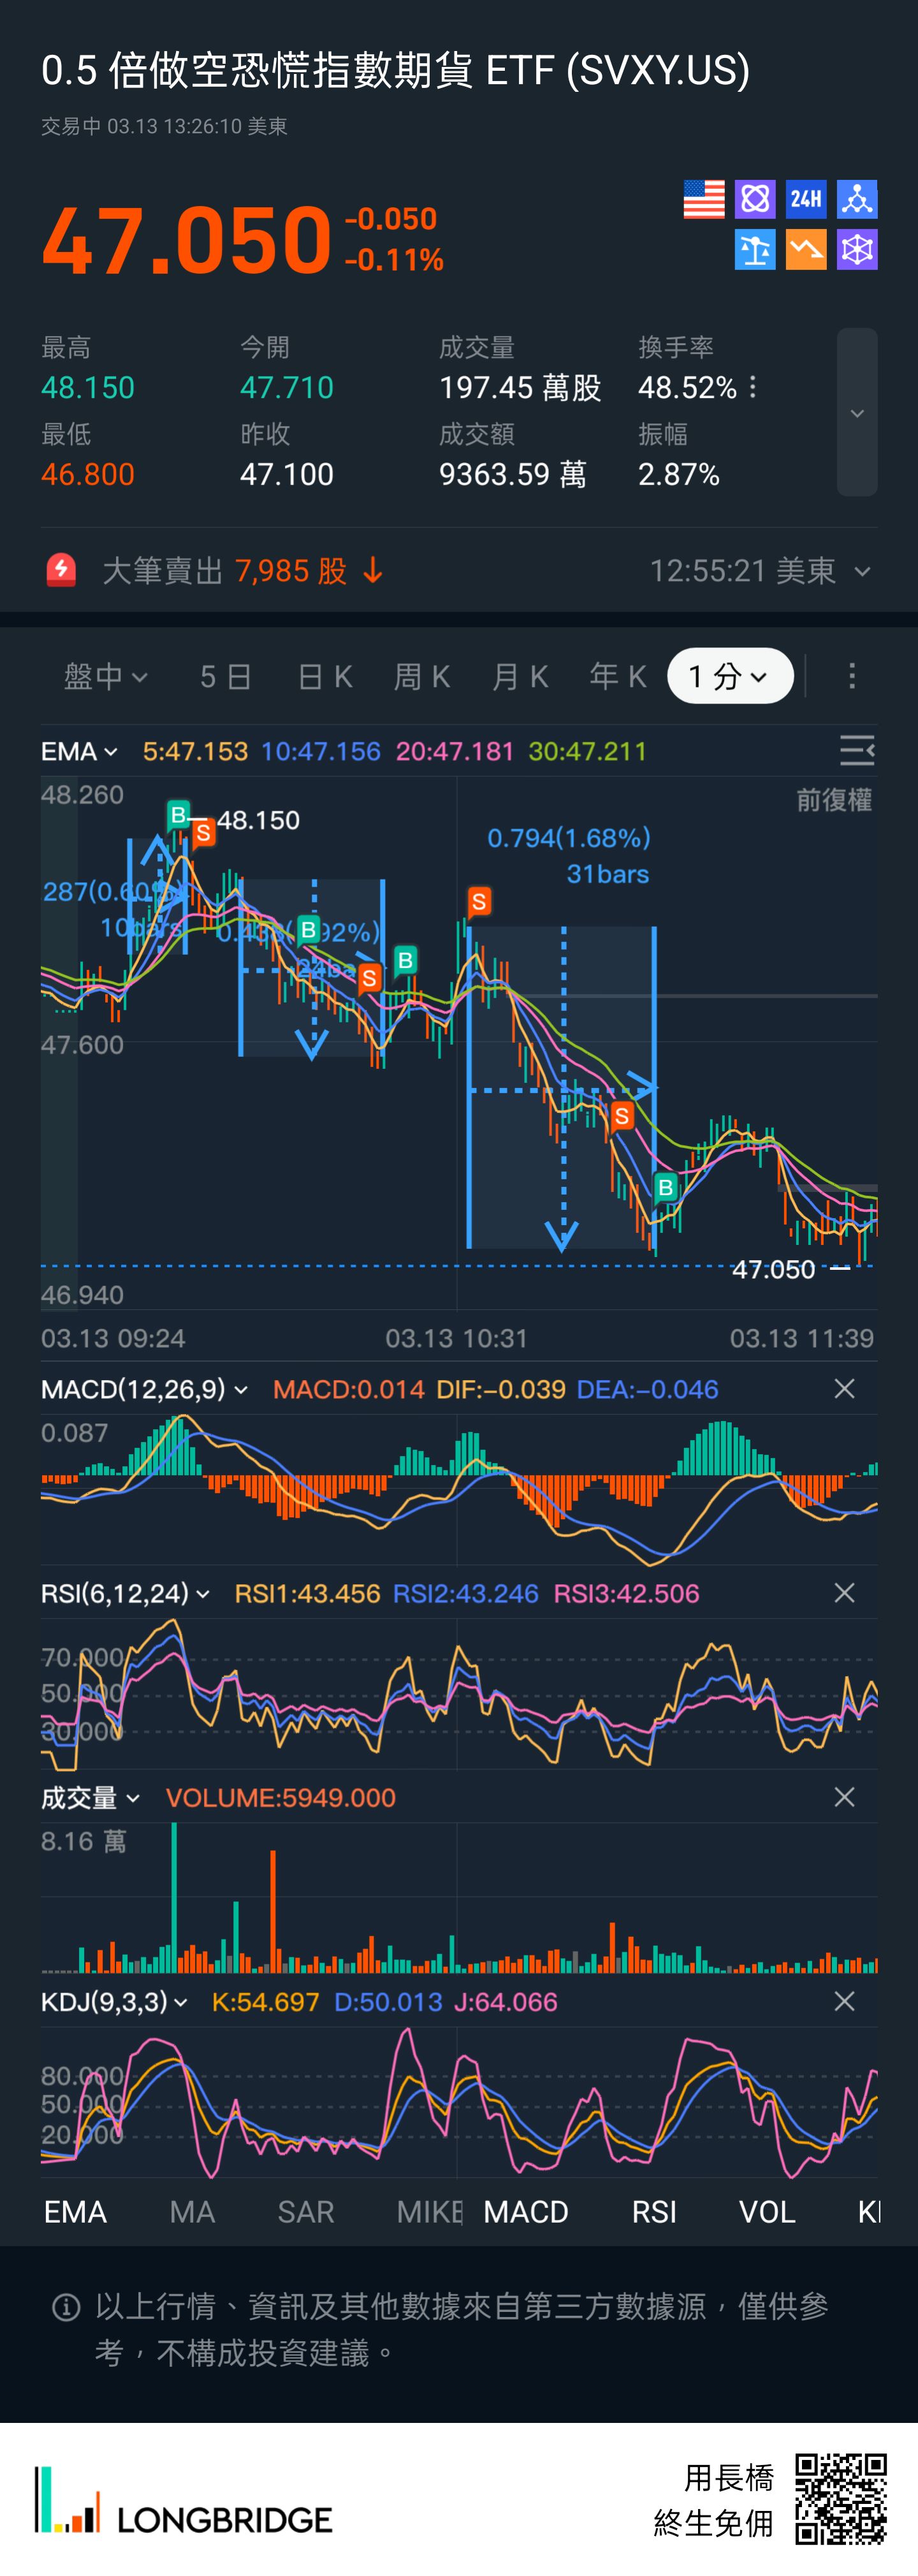This screenshot has width=918, height=2576.
Task: Open chart settings three-dot menu
Action: (852, 676)
